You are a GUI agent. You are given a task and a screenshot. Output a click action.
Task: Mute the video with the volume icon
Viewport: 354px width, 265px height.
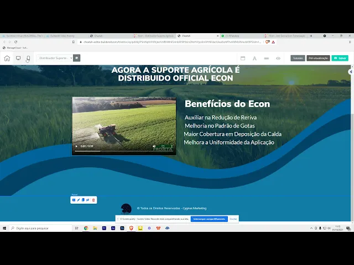pos(154,146)
